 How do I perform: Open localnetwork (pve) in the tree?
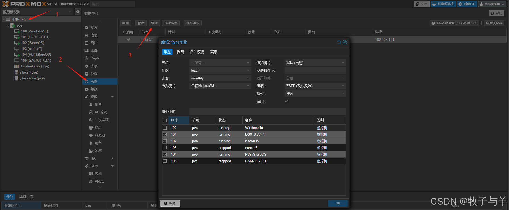click(x=35, y=66)
